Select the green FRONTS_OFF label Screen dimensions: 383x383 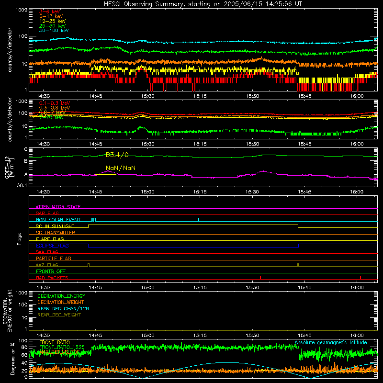coord(51,271)
